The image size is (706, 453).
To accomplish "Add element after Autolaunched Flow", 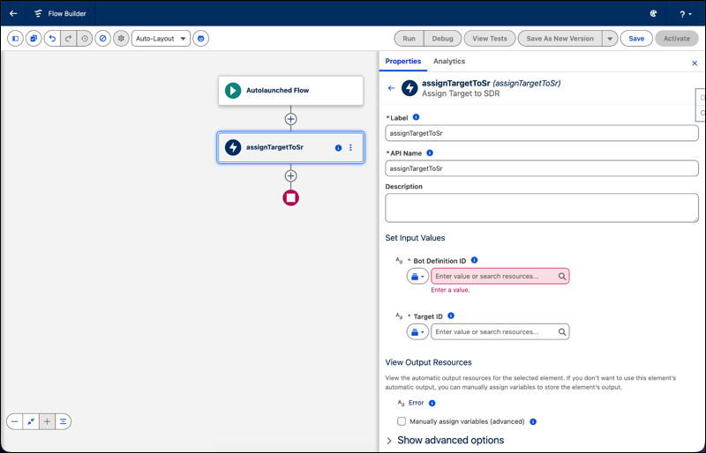I will pyautogui.click(x=291, y=119).
